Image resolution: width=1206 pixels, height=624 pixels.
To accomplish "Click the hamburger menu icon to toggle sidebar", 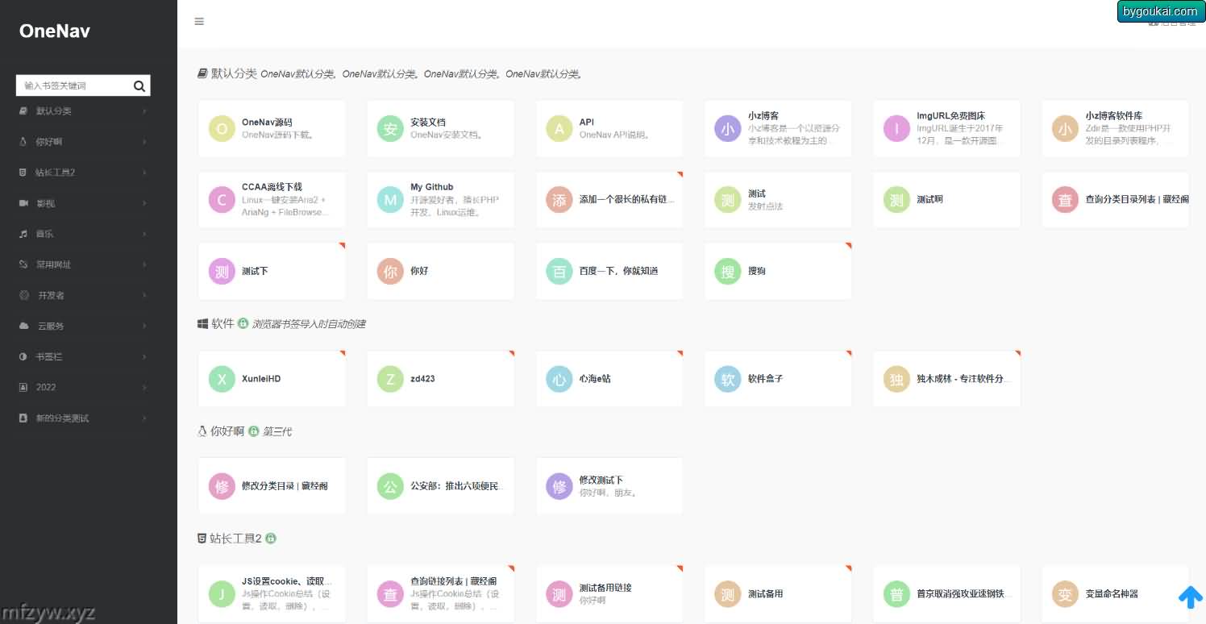I will tap(199, 22).
